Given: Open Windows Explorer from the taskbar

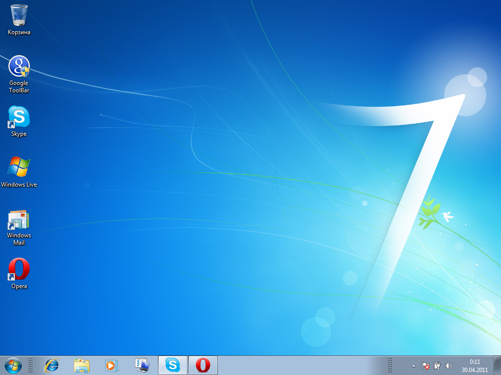Looking at the screenshot, I should pos(82,365).
